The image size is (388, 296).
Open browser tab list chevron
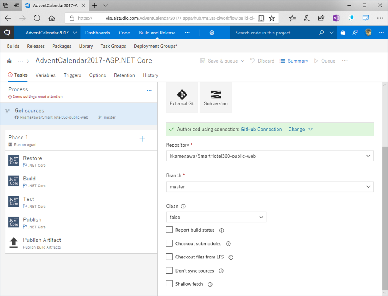point(105,5)
